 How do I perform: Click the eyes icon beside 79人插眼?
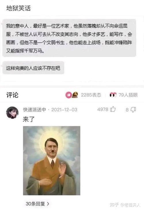(113, 95)
